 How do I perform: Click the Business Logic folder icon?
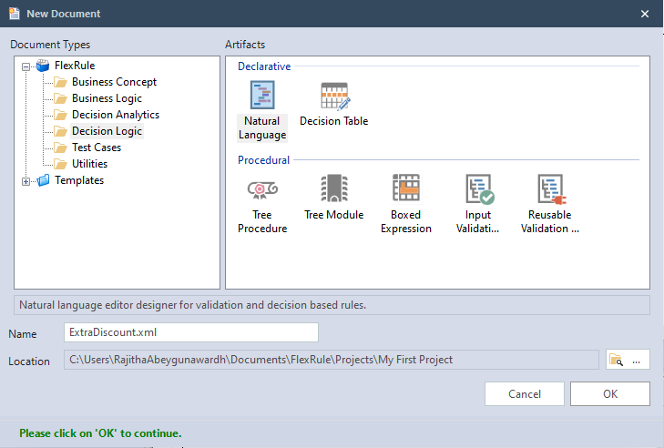point(60,98)
